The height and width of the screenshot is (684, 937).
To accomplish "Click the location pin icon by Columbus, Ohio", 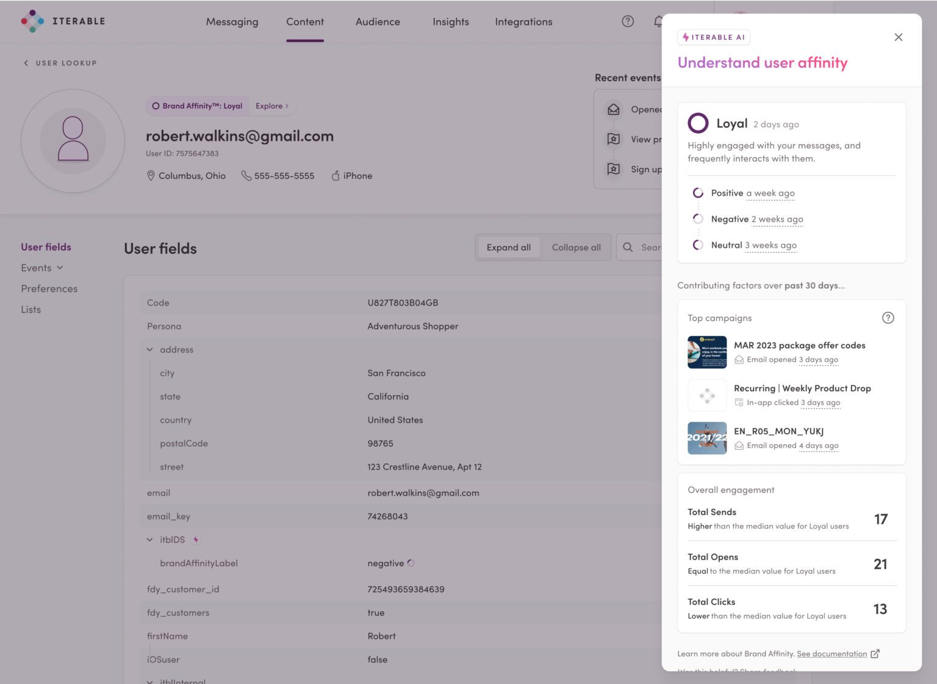I will click(x=151, y=176).
